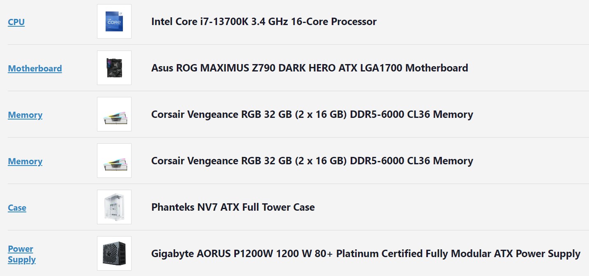Click the Gigabyte AORUS power supply image

114,253
